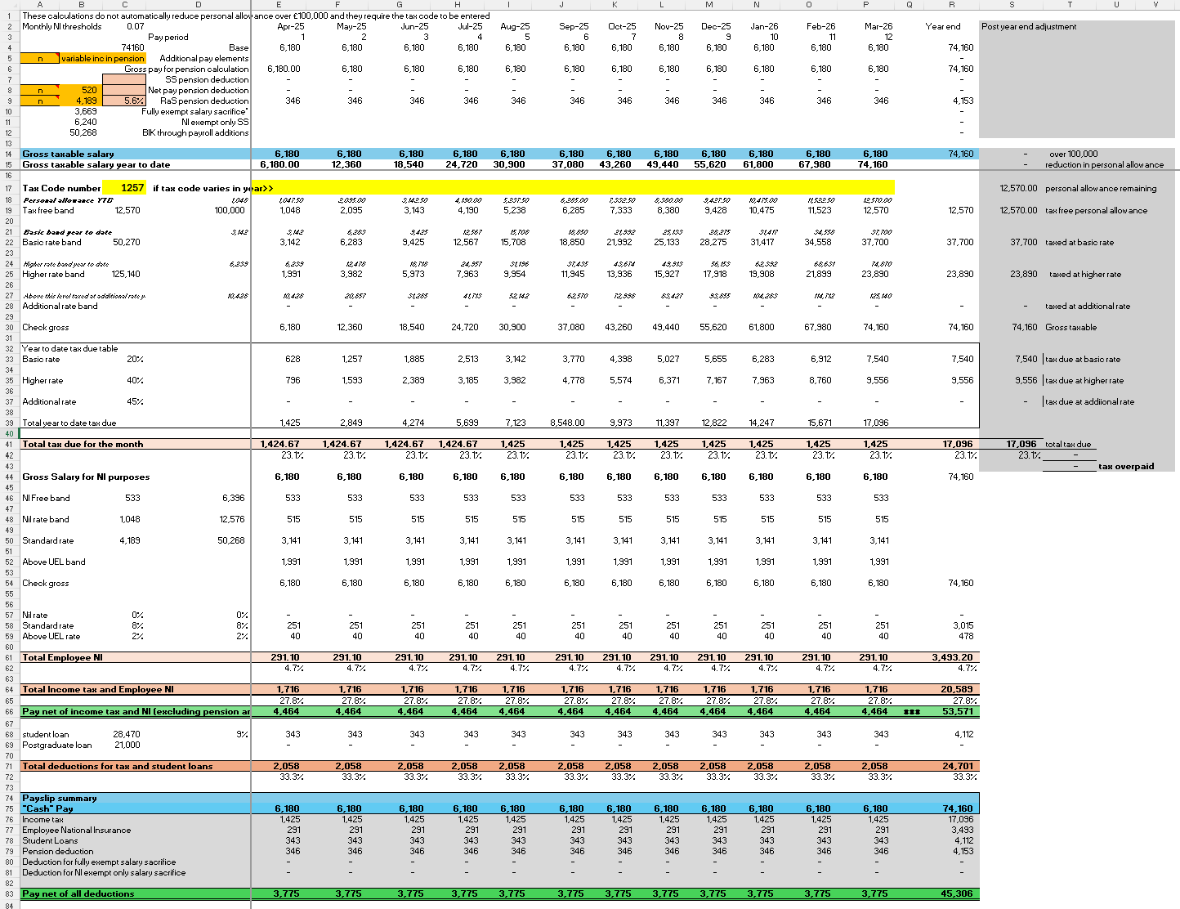Viewport: 1180px width, 909px height.
Task: Click column R header
Action: (x=952, y=5)
